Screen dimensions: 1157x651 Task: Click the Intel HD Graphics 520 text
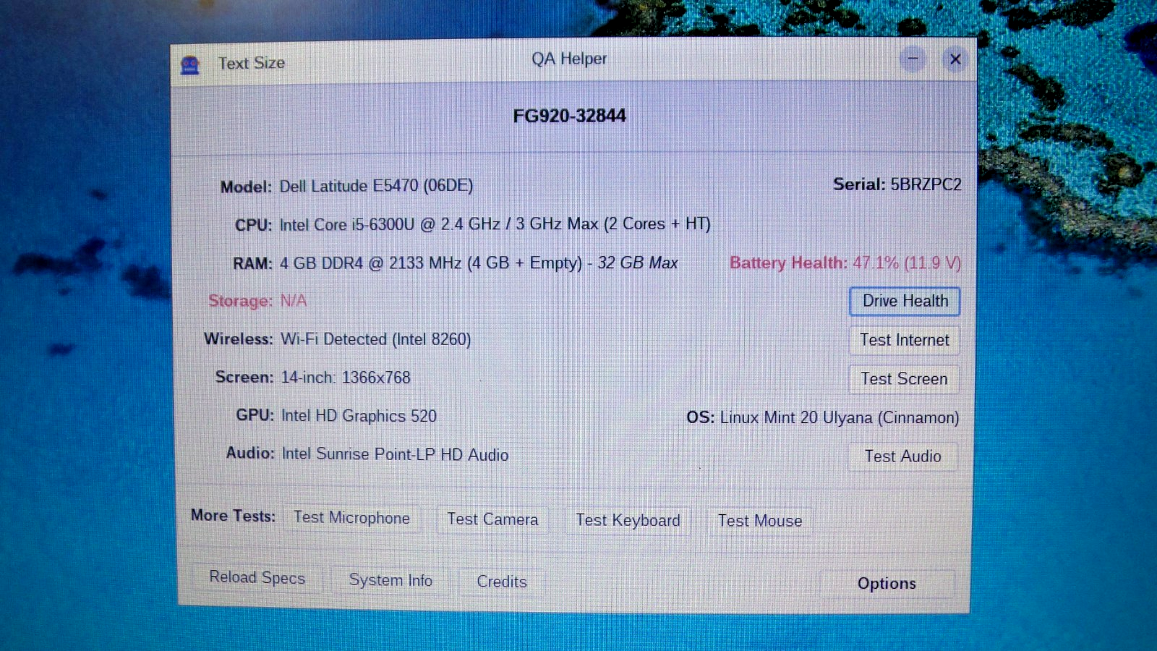[x=359, y=416]
